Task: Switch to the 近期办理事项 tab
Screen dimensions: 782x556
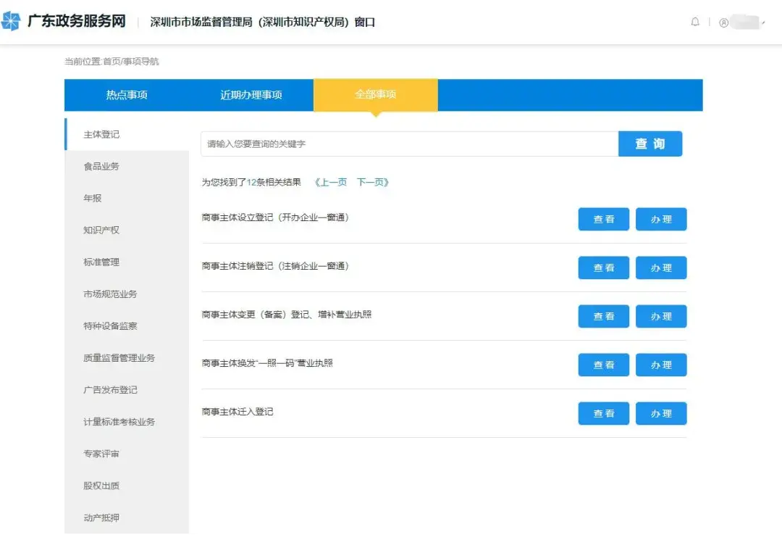Action: click(251, 95)
